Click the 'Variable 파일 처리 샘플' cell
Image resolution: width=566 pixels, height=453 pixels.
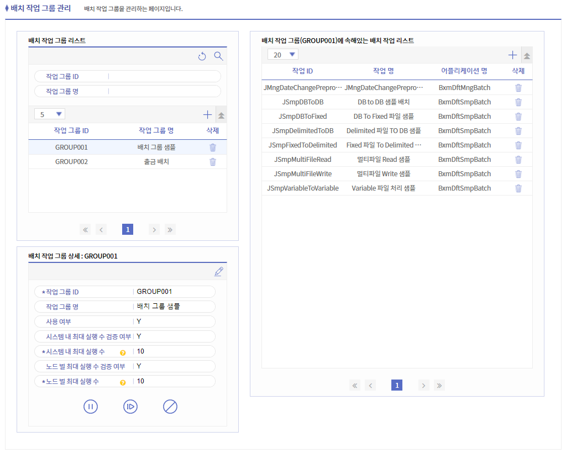tap(384, 188)
